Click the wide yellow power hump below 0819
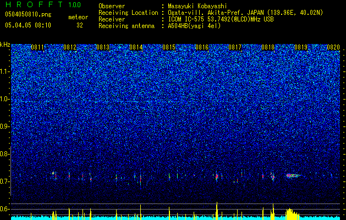This screenshot has height=220, width=346. [293, 213]
